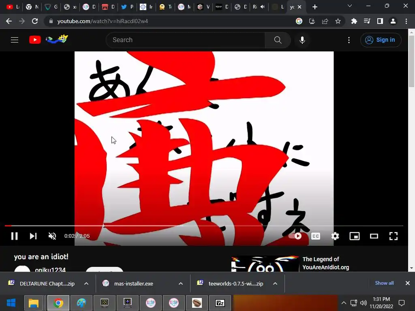Expand options for teeworlds zip download

point(275,283)
